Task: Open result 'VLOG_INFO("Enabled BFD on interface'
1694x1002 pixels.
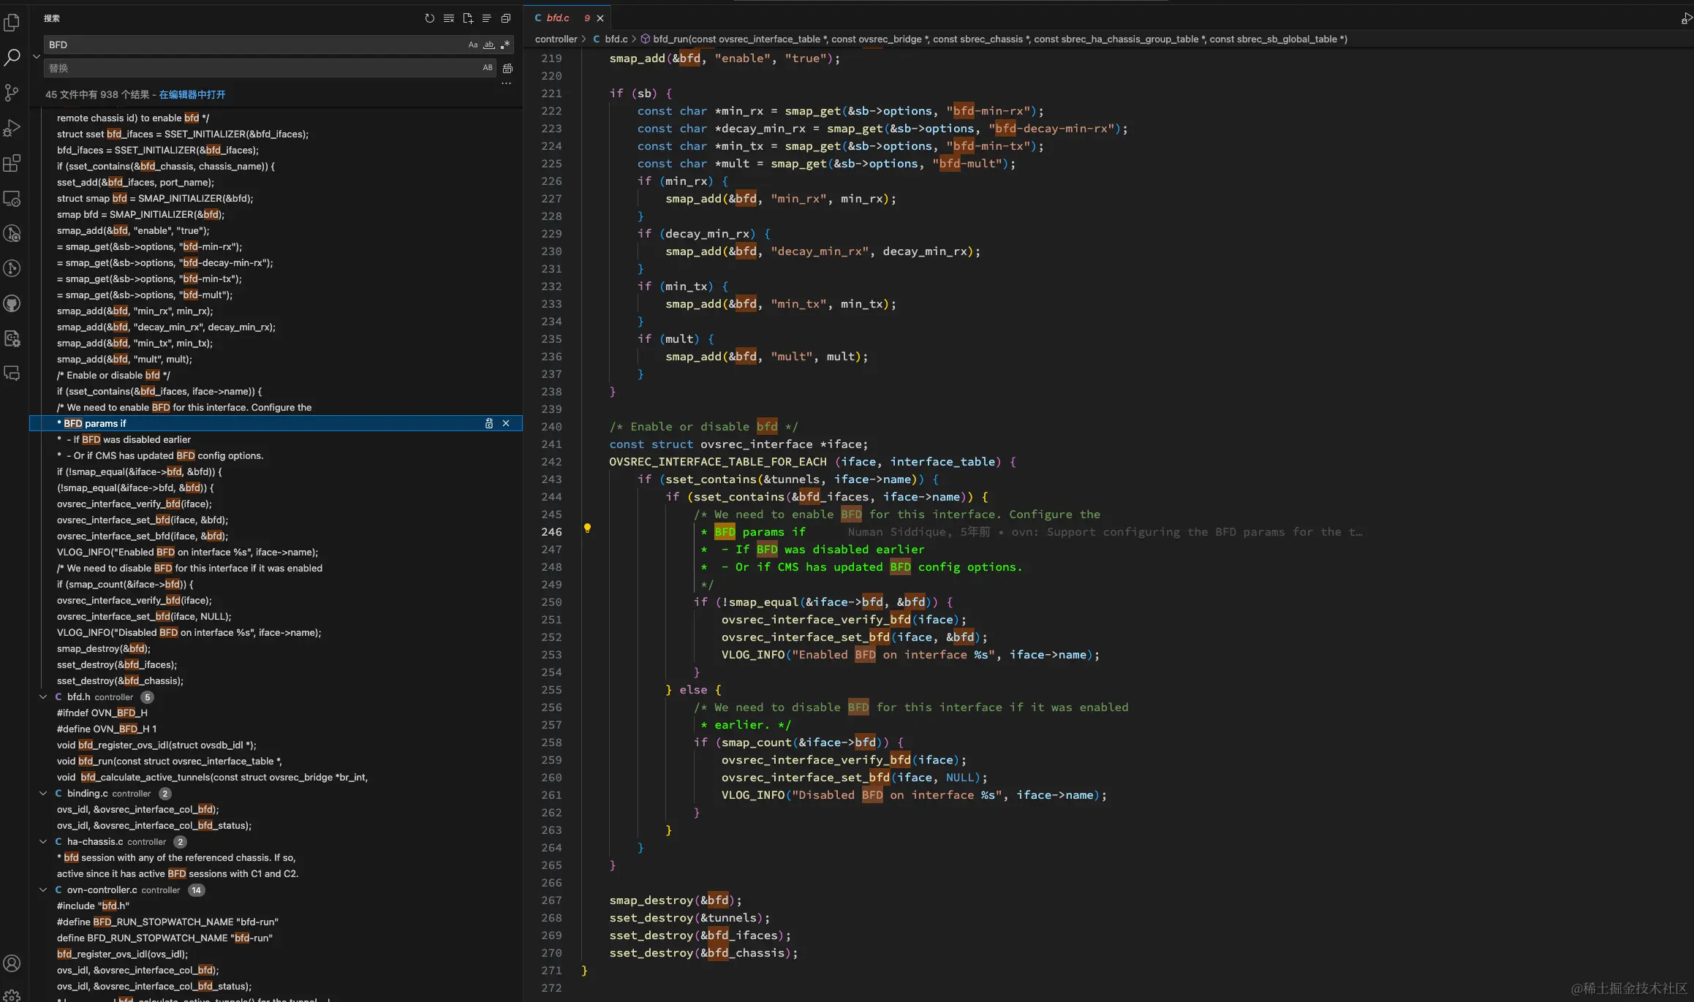Action: [187, 552]
